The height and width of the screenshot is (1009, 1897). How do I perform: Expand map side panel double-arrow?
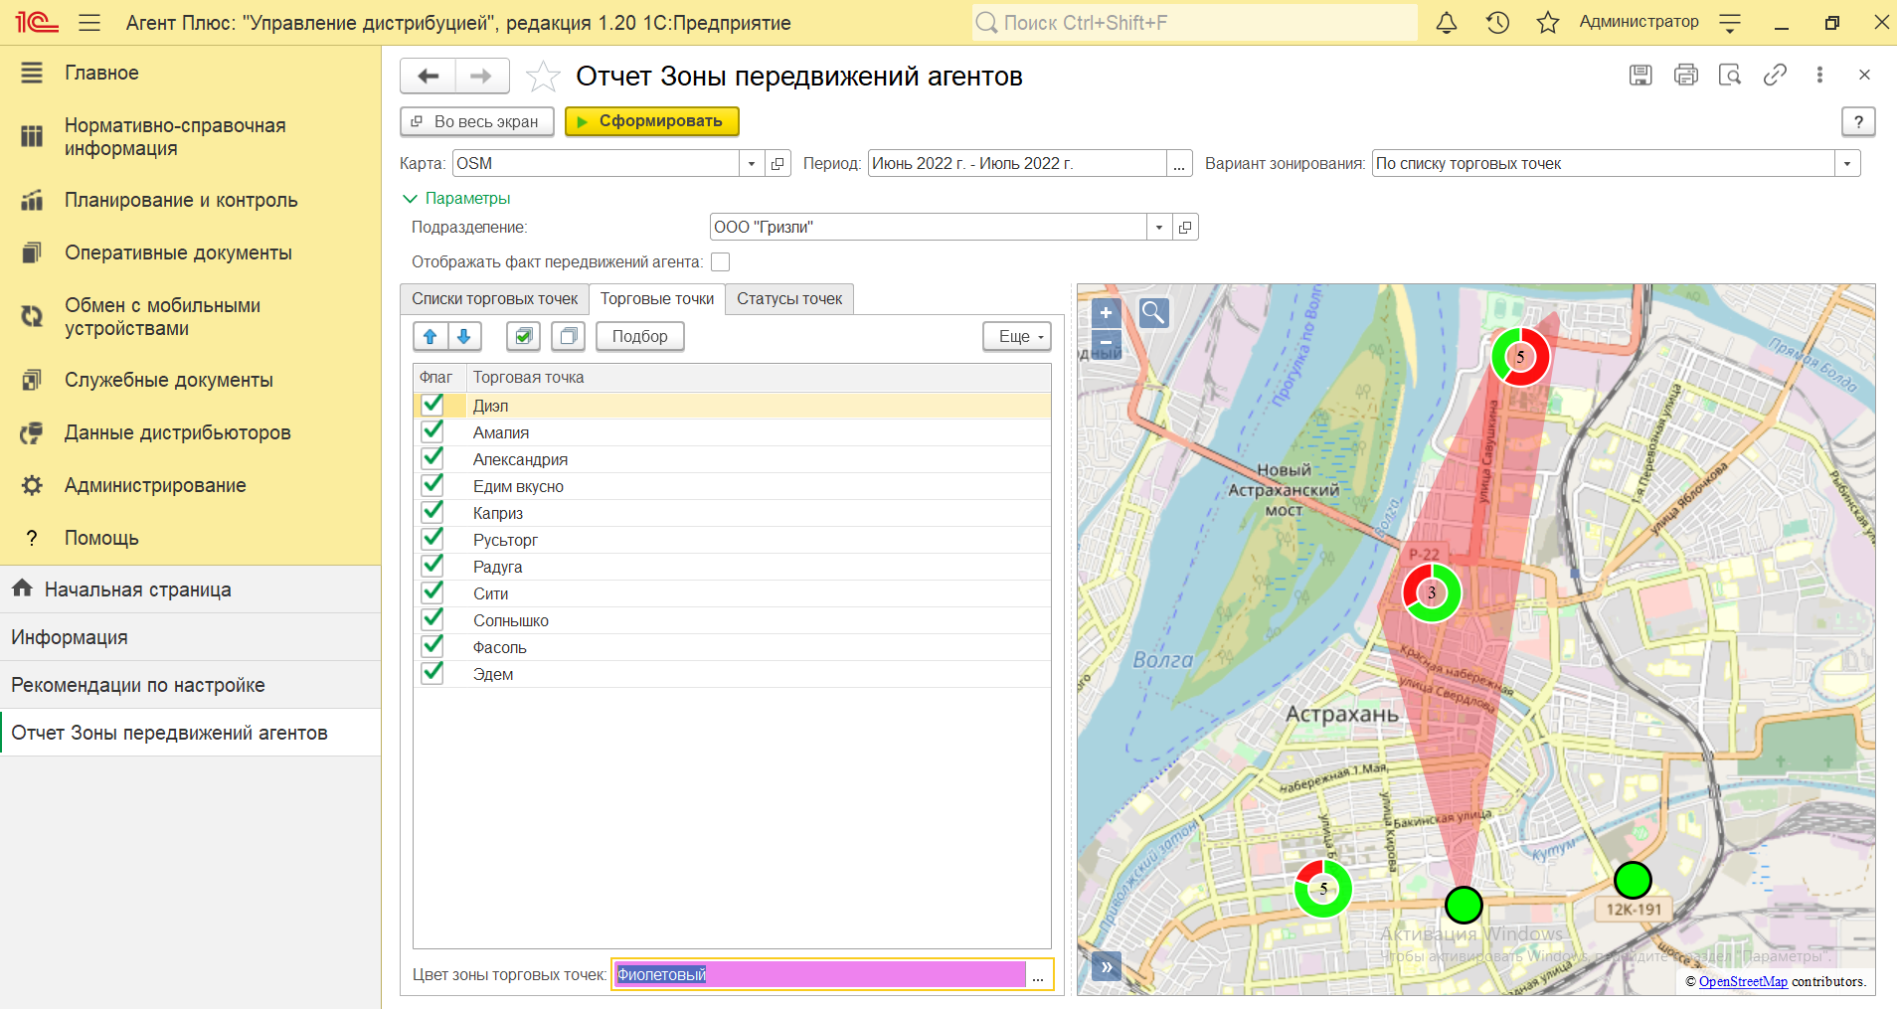1106,966
